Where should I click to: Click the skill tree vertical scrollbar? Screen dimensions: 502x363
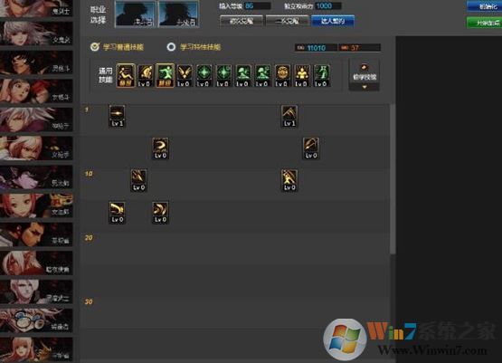pyautogui.click(x=393, y=178)
